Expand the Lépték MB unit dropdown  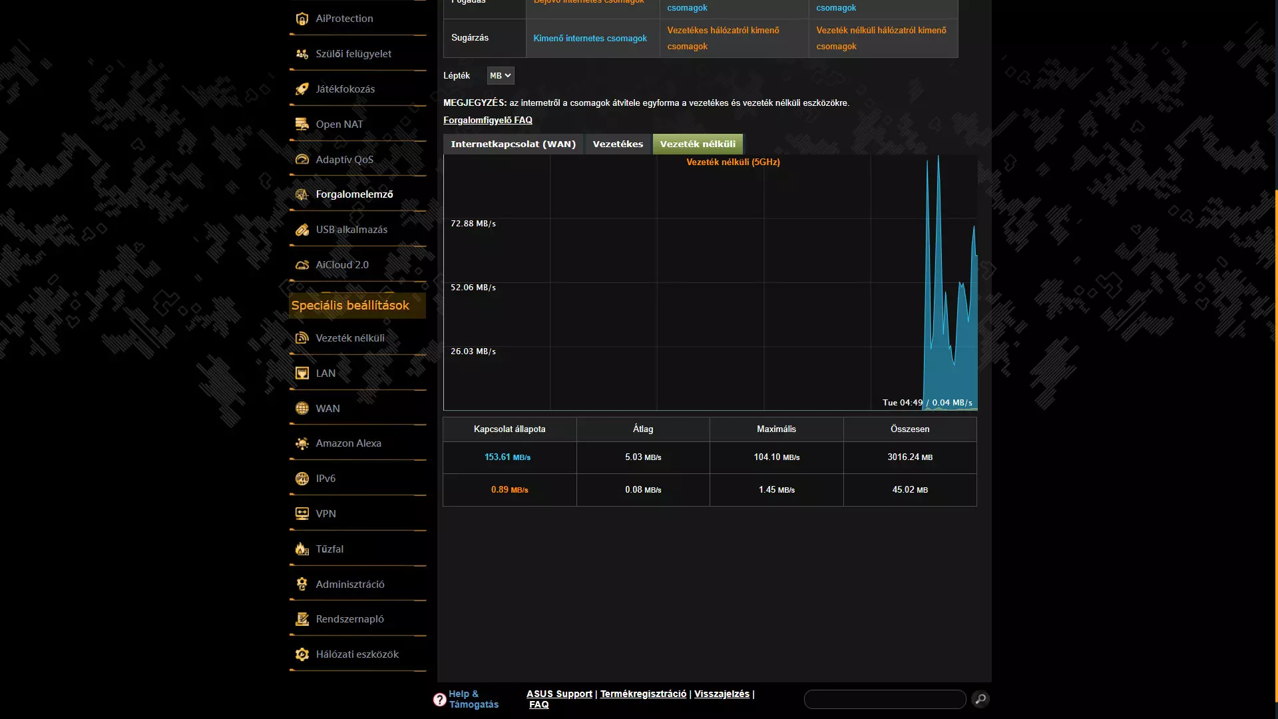pos(500,76)
